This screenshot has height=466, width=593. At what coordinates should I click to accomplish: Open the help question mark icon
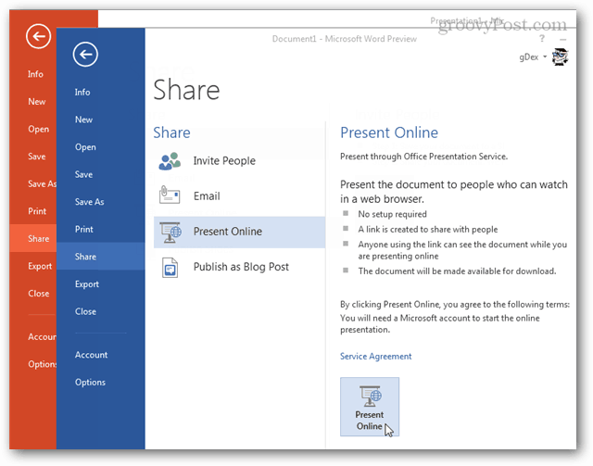coord(542,39)
